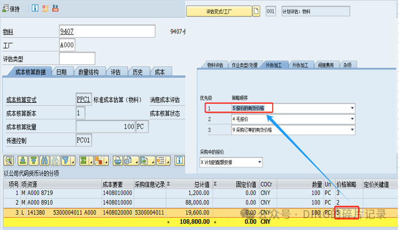Click the information icon in grid toolbar
This screenshot has width=399, height=230.
click(179, 160)
